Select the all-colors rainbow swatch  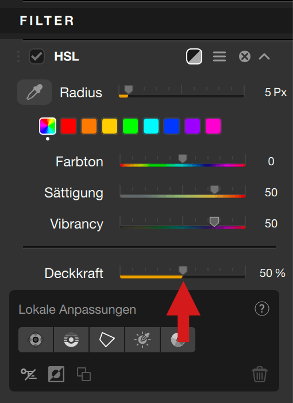(x=48, y=126)
